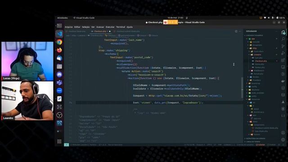288x162 pixels.
Task: Open the Editar menu
Action: (77, 27)
